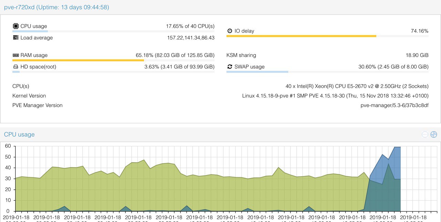
Task: Select the Load average label
Action: pos(37,38)
